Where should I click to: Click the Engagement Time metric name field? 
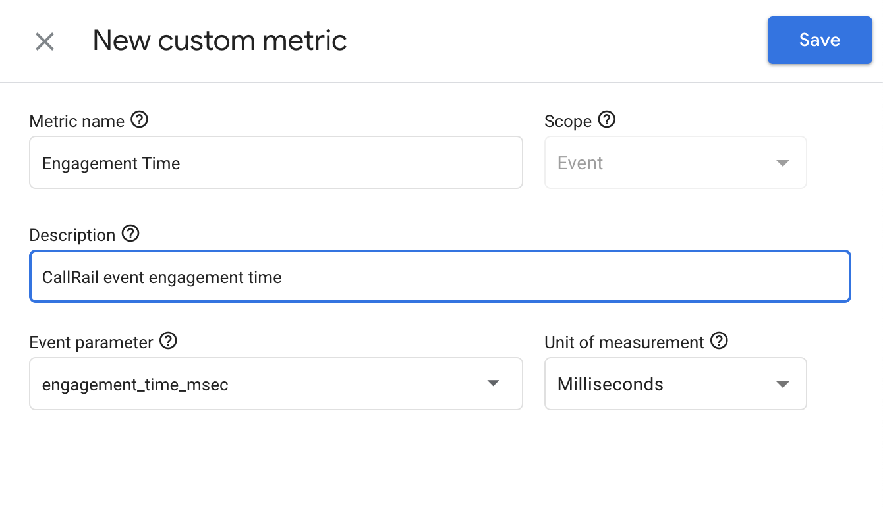tap(275, 163)
